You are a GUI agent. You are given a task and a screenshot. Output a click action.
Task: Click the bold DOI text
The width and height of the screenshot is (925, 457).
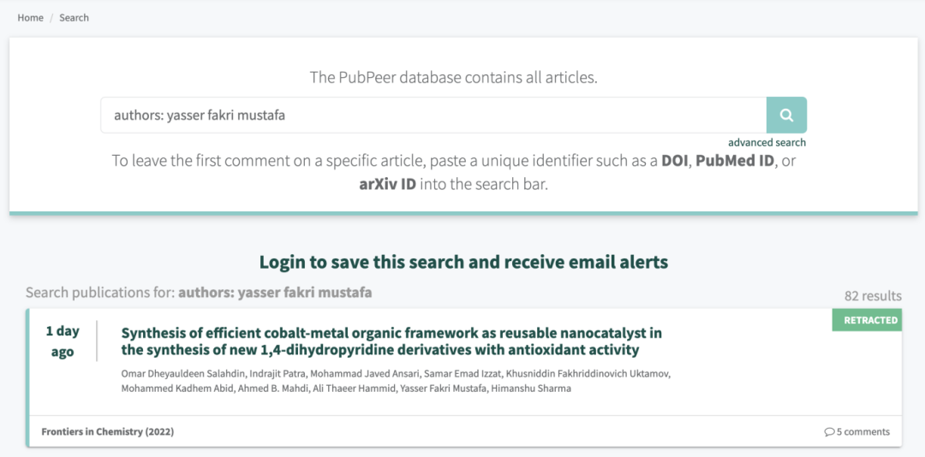click(x=674, y=161)
